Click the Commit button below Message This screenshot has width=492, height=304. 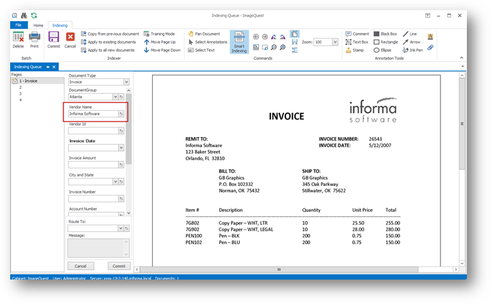(x=119, y=266)
